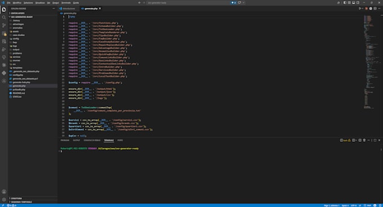Open the terminal panel ellipsis menu
Image resolution: width=383 pixels, height=207 pixels.
(x=368, y=140)
